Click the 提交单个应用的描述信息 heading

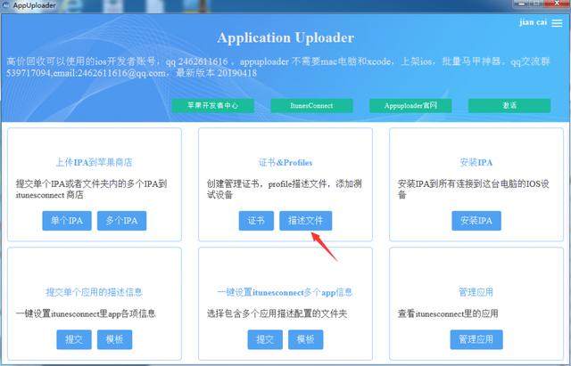click(94, 292)
